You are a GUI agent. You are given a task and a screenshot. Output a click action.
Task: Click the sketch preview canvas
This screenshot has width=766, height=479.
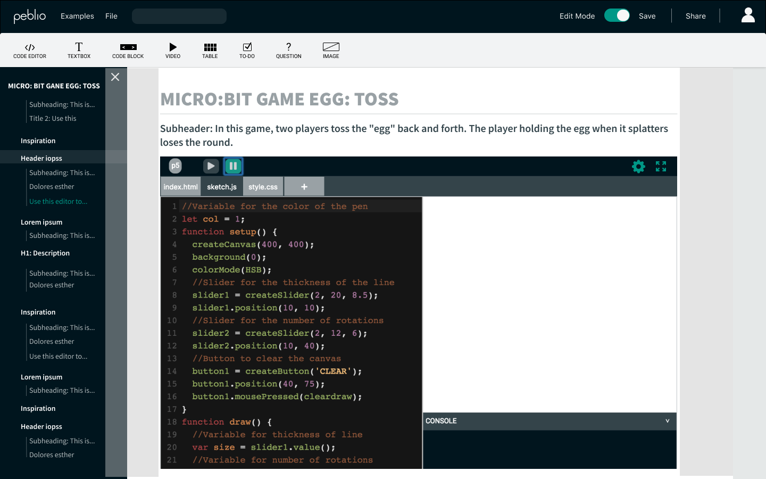coord(549,304)
